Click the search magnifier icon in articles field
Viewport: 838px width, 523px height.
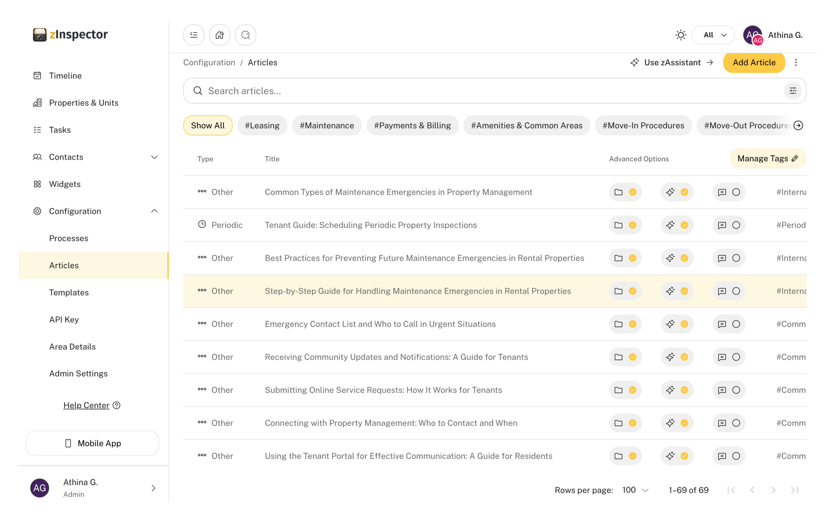(198, 91)
